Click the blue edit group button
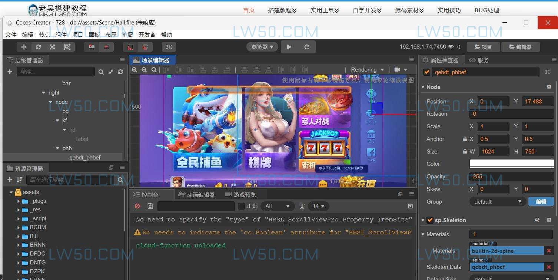The height and width of the screenshot is (280, 558). pos(541,202)
